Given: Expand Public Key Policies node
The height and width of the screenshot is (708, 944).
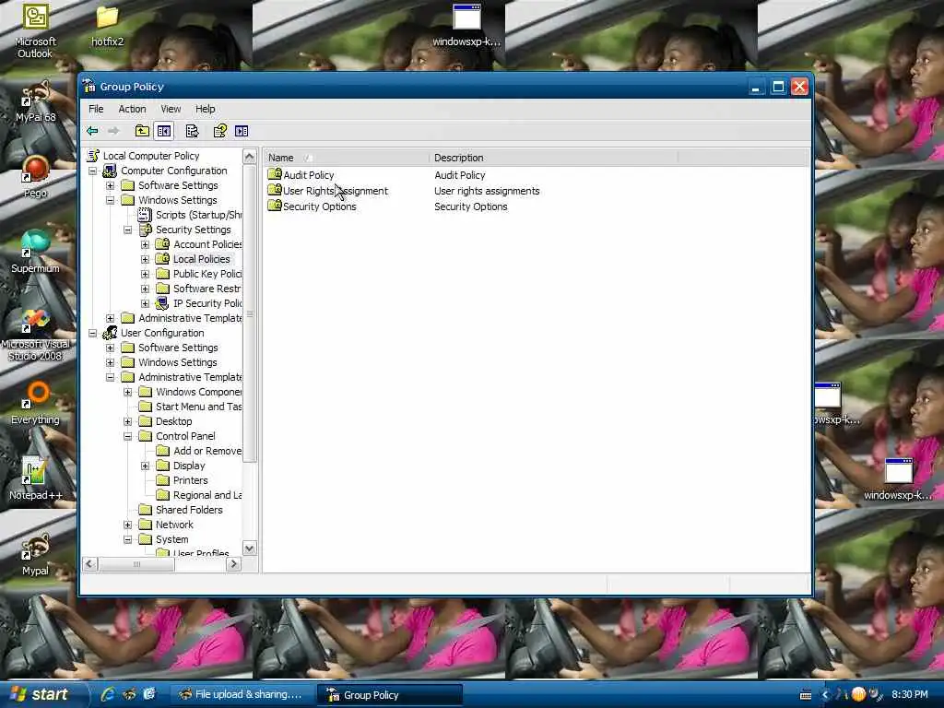Looking at the screenshot, I should (145, 274).
